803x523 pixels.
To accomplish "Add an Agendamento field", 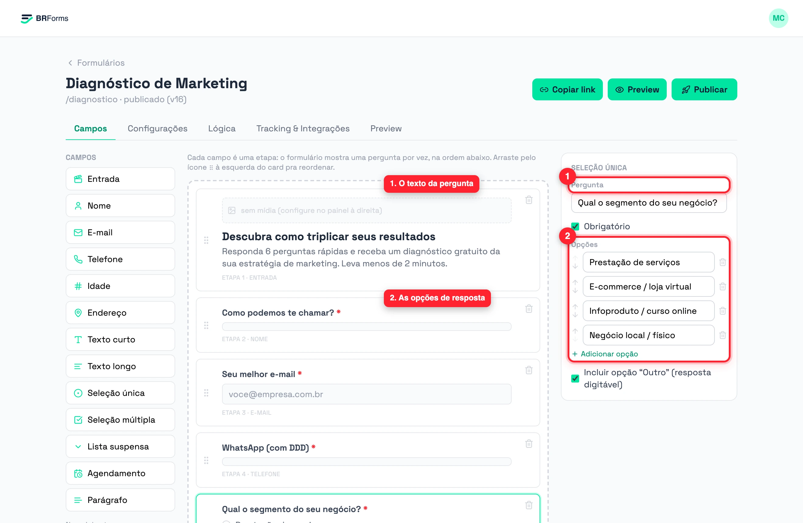I will tap(120, 473).
